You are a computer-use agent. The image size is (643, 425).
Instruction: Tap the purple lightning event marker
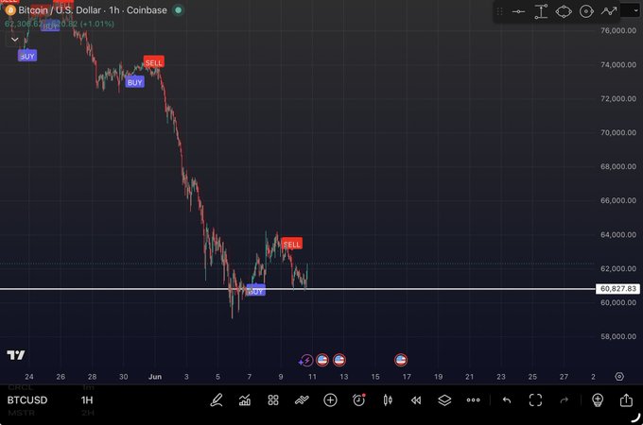click(306, 361)
